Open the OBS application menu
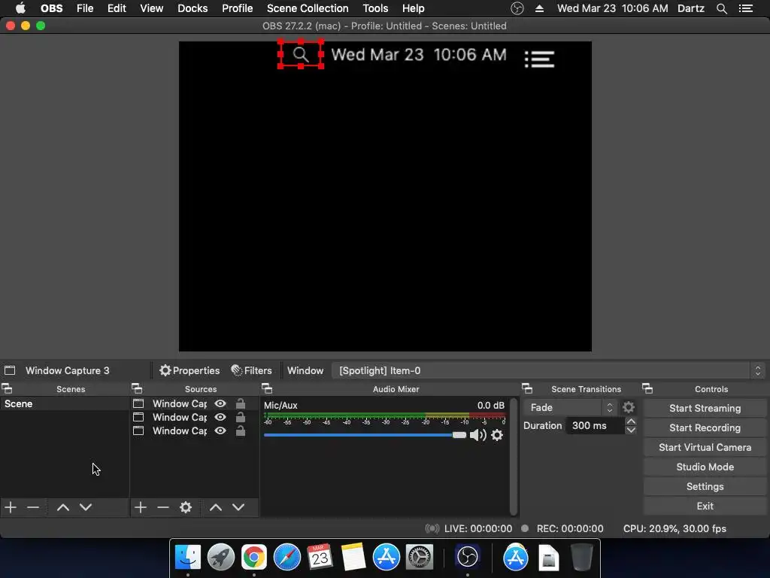 click(x=52, y=8)
